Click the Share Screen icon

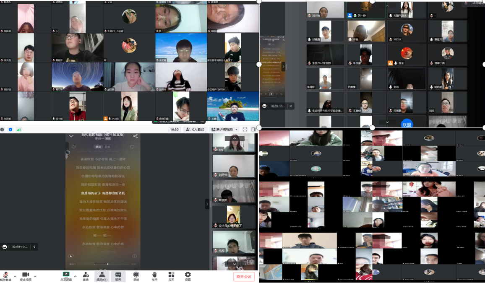(66, 275)
